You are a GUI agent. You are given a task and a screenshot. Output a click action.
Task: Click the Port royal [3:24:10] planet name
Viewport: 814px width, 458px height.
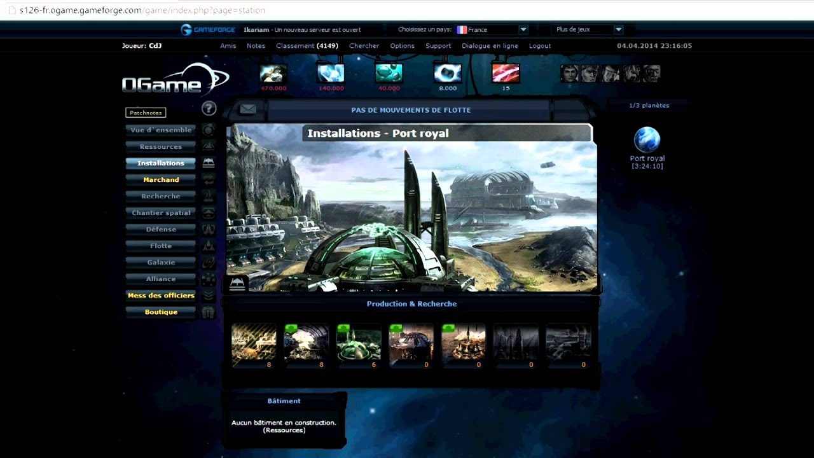click(647, 162)
